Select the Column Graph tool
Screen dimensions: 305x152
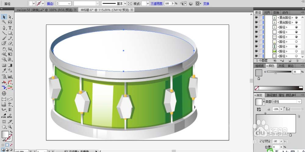tap(10, 77)
